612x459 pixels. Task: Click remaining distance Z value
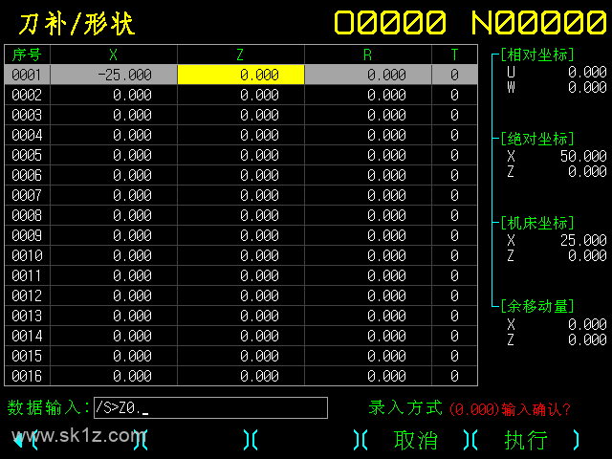(587, 339)
